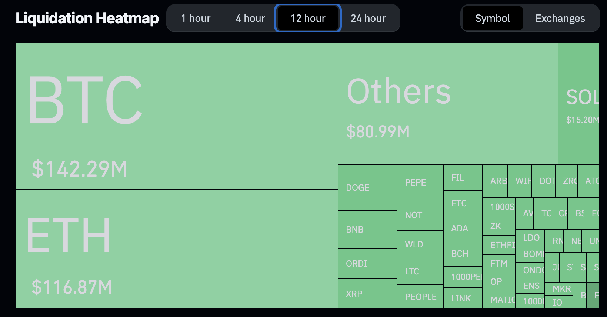
Task: Switch to the 4 hour timeframe
Action: pos(250,18)
